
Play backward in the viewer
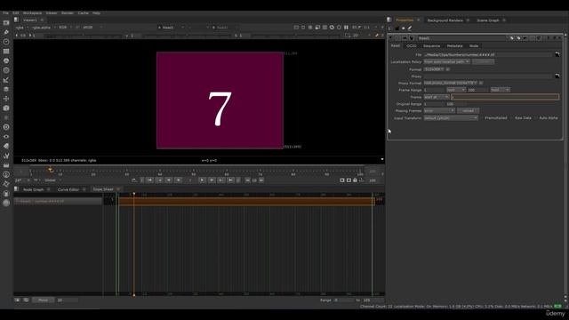point(178,180)
